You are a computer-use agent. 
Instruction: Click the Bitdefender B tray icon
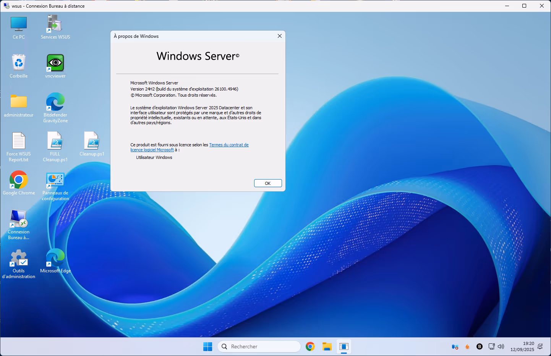pos(480,346)
